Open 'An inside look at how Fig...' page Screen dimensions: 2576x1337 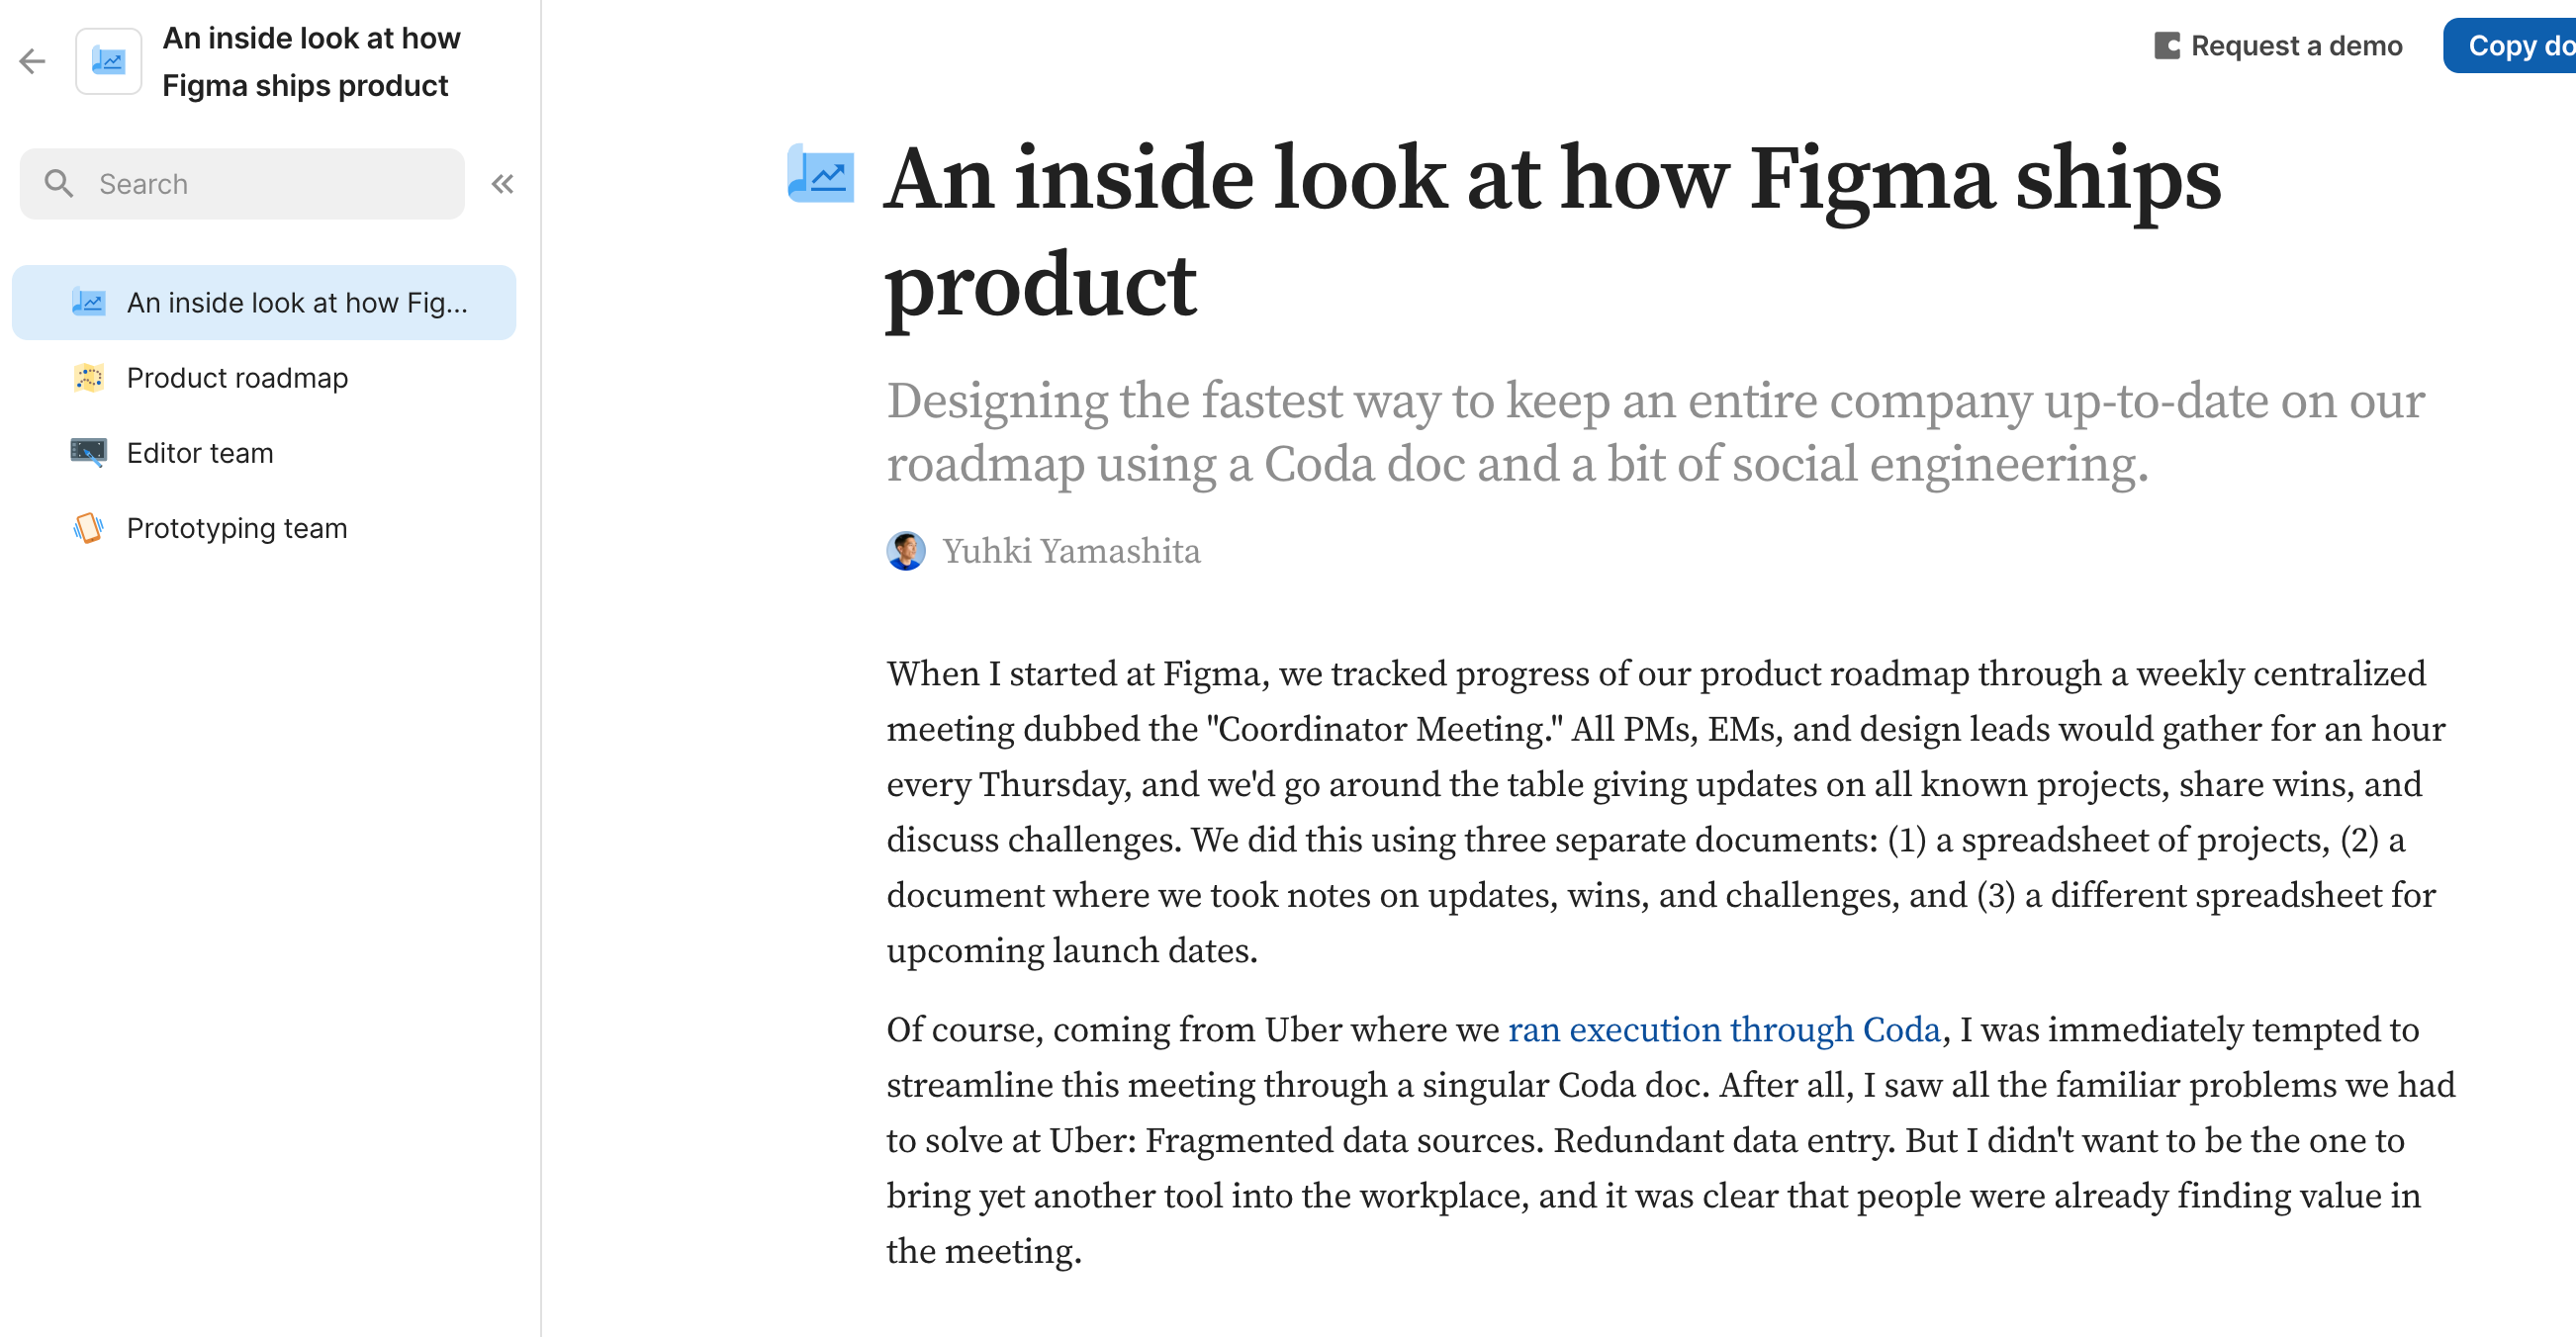click(x=264, y=303)
